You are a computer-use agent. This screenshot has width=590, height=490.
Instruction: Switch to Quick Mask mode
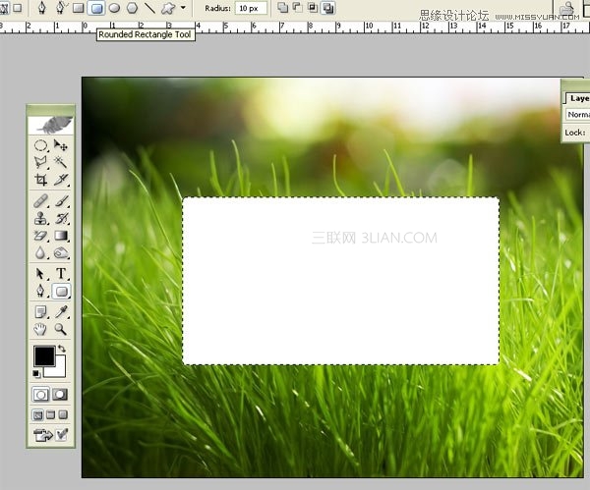tap(60, 395)
